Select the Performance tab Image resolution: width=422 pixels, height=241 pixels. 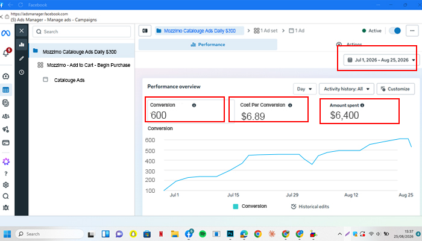[208, 45]
